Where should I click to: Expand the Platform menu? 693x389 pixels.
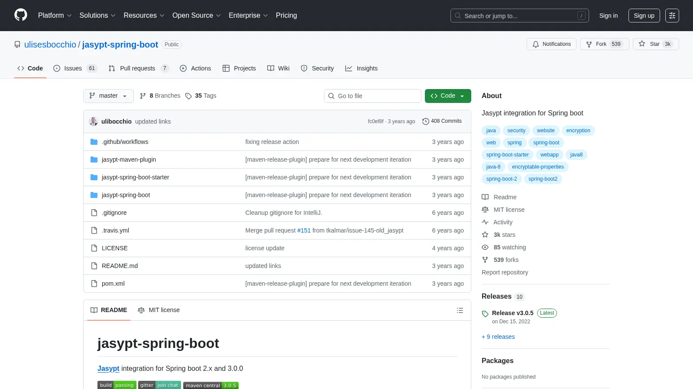point(55,16)
